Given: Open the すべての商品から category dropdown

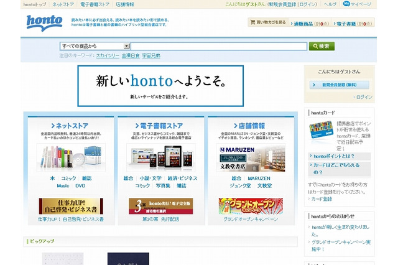Looking at the screenshot, I should [95, 46].
